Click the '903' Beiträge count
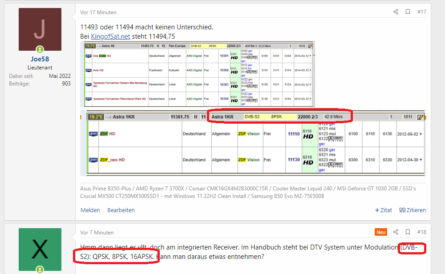445x274 pixels. pyautogui.click(x=66, y=83)
